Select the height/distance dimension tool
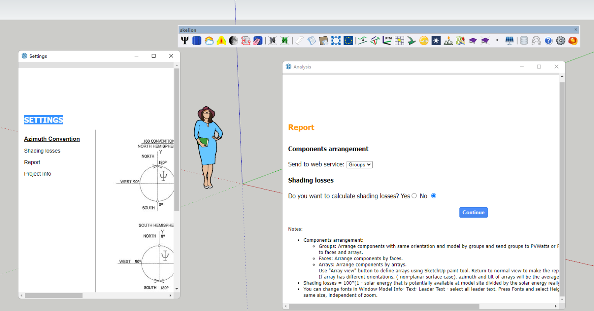Image resolution: width=594 pixels, height=311 pixels. (246, 40)
